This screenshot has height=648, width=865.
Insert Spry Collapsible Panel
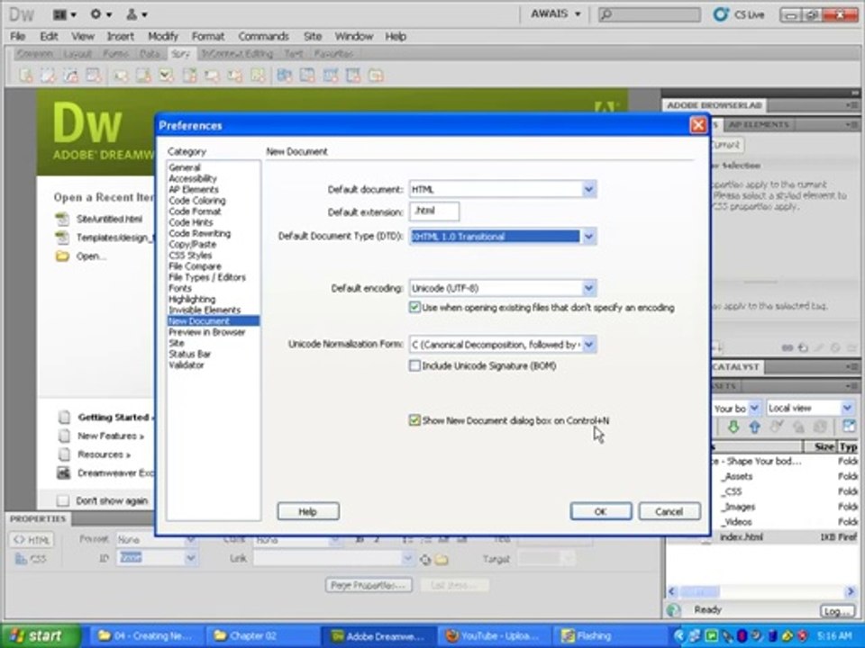click(x=353, y=76)
